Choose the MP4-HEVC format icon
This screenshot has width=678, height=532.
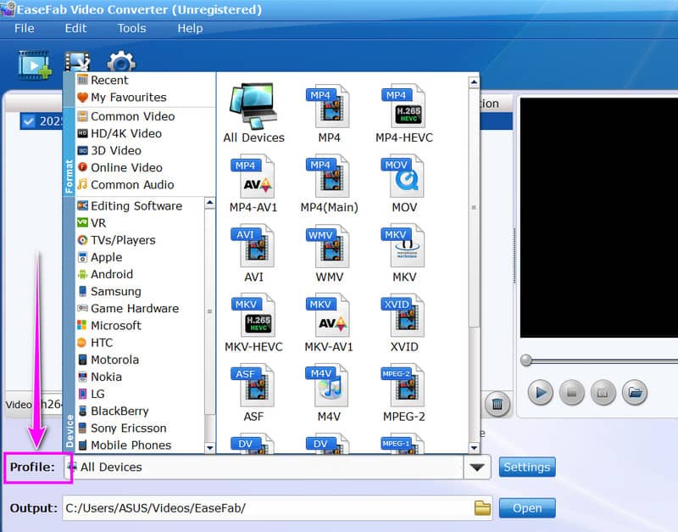[x=404, y=106]
